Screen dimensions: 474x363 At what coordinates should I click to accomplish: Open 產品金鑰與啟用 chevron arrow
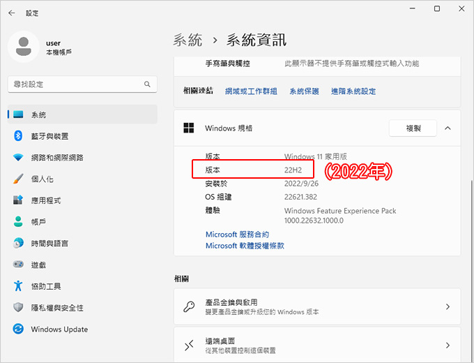(x=448, y=306)
